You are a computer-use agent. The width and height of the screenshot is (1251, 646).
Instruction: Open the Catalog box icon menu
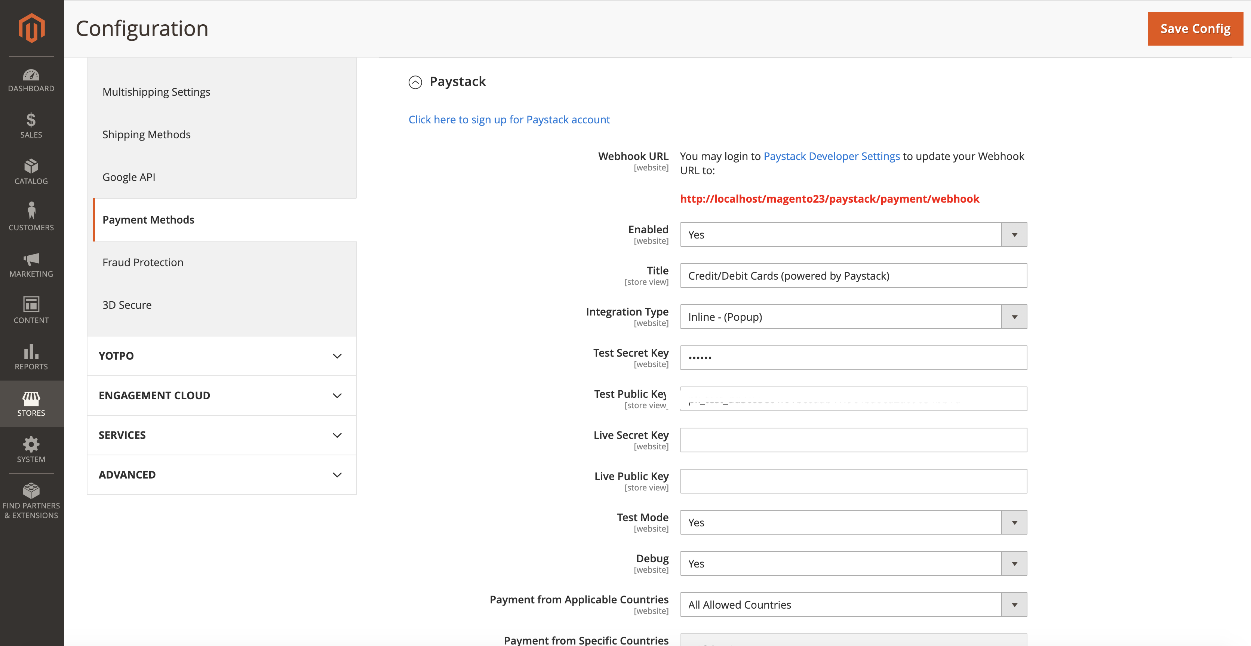click(31, 172)
